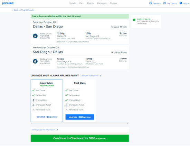This screenshot has height=146, width=190.
Task: Click Main Cabin Changeable Ticket dollar icon
Action: coord(34,105)
